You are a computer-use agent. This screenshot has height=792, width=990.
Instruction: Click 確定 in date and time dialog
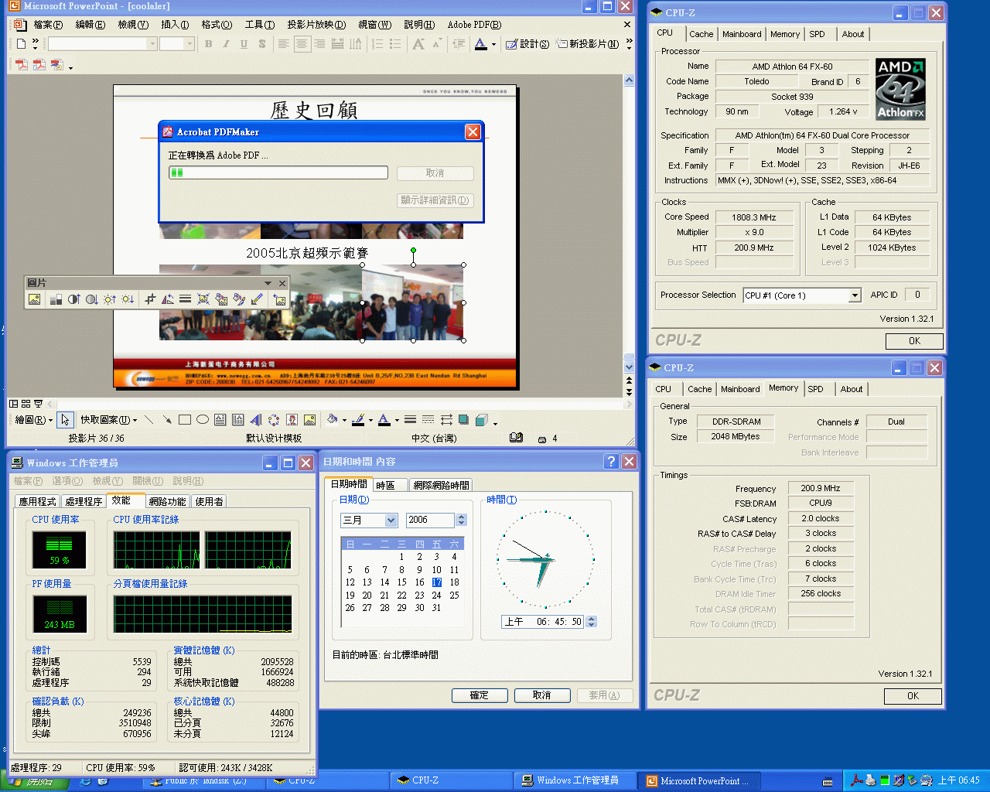click(x=480, y=695)
